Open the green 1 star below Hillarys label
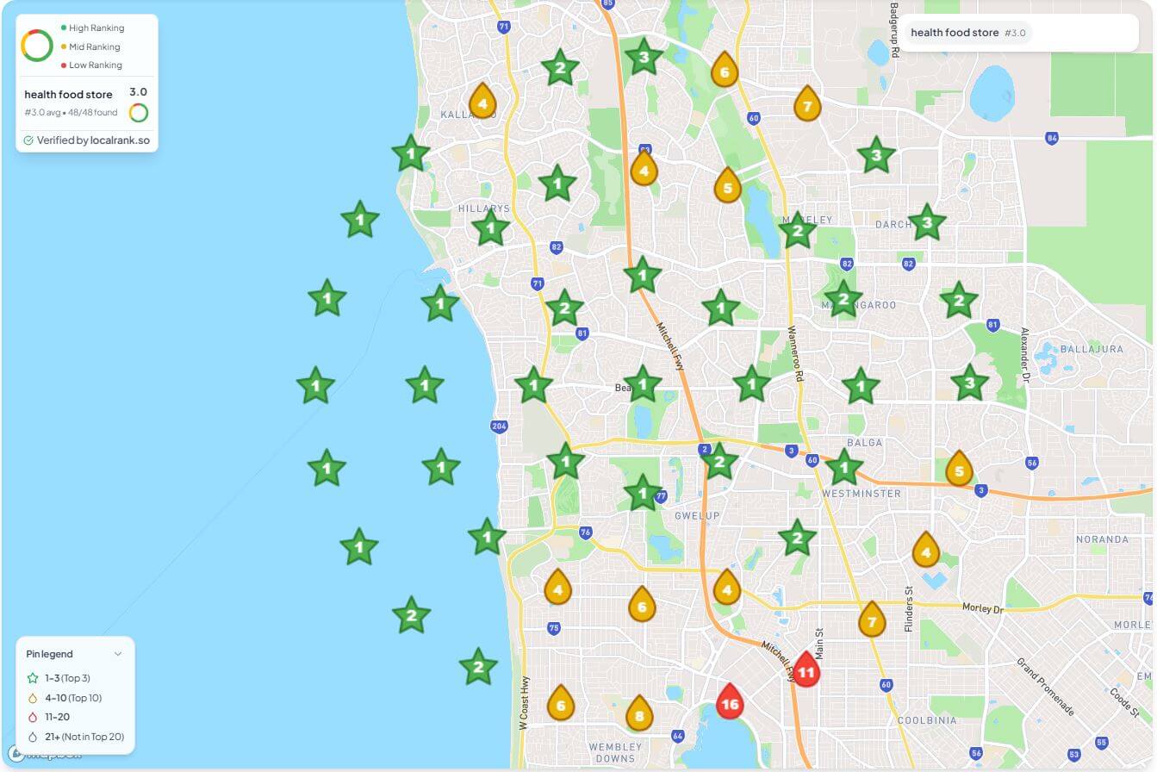 pos(491,228)
